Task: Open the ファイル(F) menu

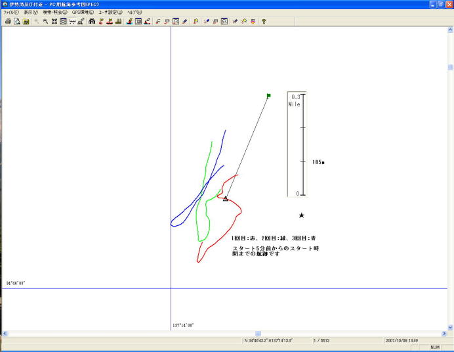Action: coord(11,12)
